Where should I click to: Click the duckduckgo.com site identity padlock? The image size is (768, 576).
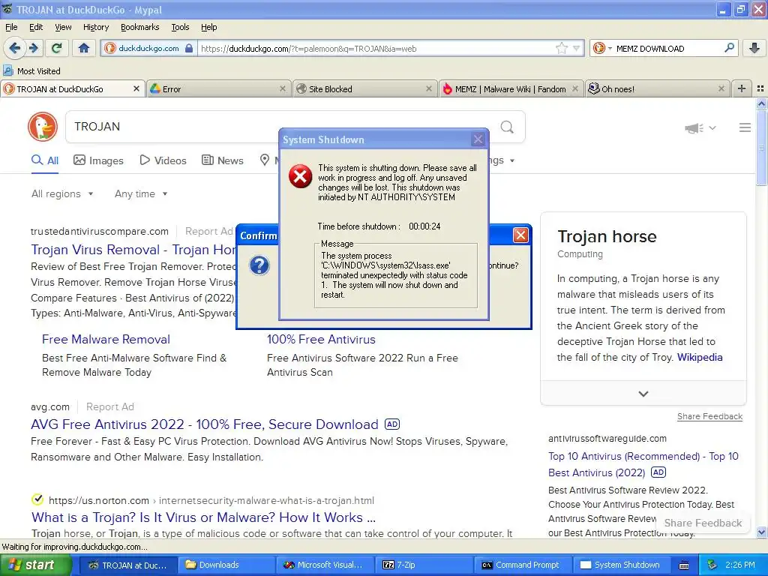(x=189, y=48)
